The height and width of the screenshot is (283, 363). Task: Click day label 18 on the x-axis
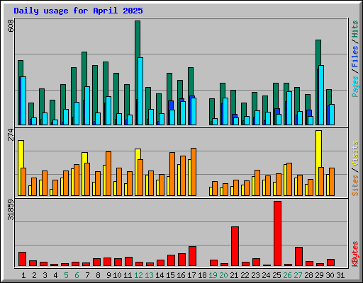tap(202, 275)
